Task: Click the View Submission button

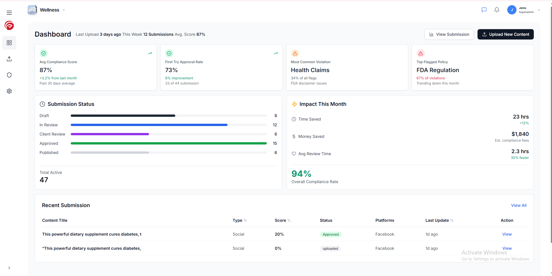Action: pos(449,34)
